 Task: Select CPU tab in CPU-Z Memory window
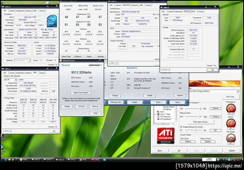click(x=163, y=11)
